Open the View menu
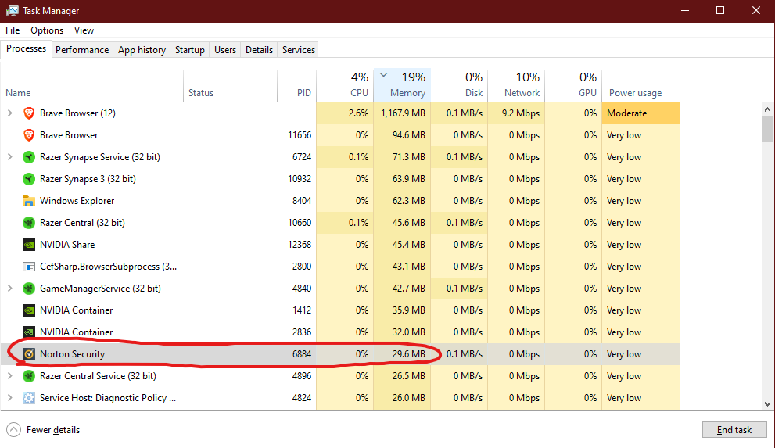 84,30
